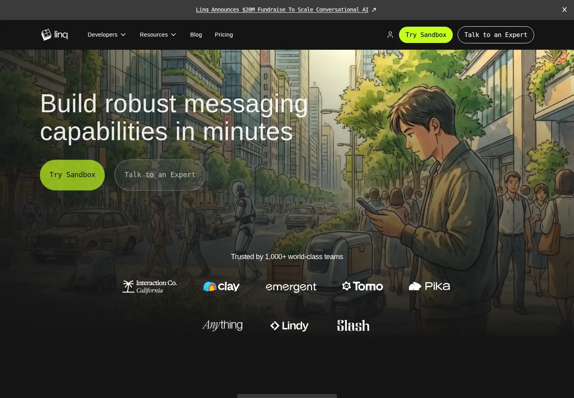Open the Pricing page
Screen dimensions: 574x398
(224, 35)
